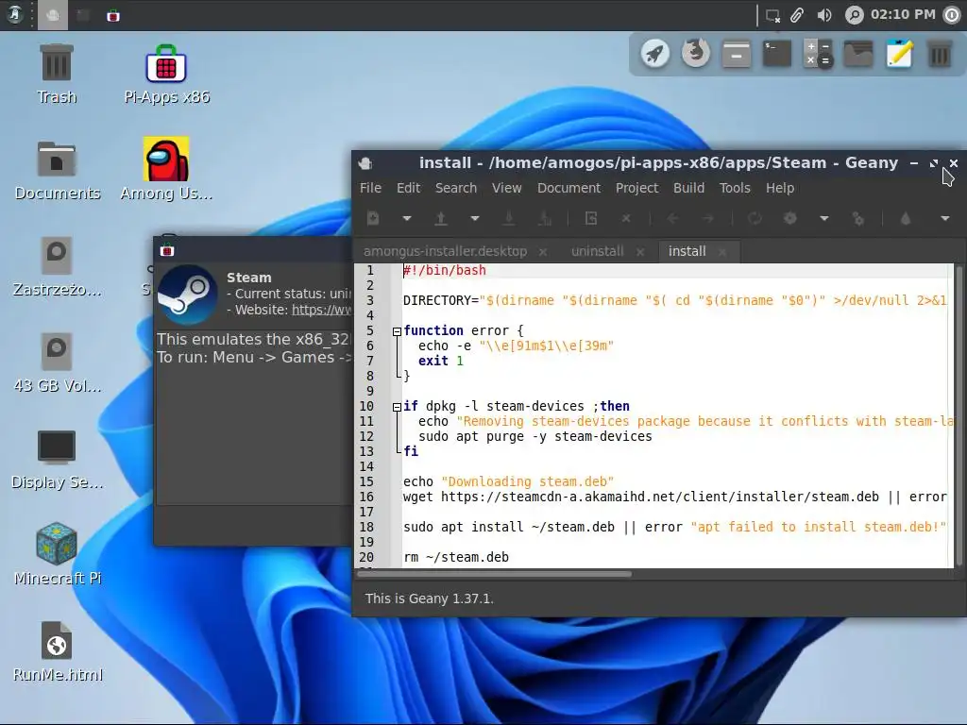
Task: Open Pi-Apps x86 desktop shortcut
Action: 166,74
